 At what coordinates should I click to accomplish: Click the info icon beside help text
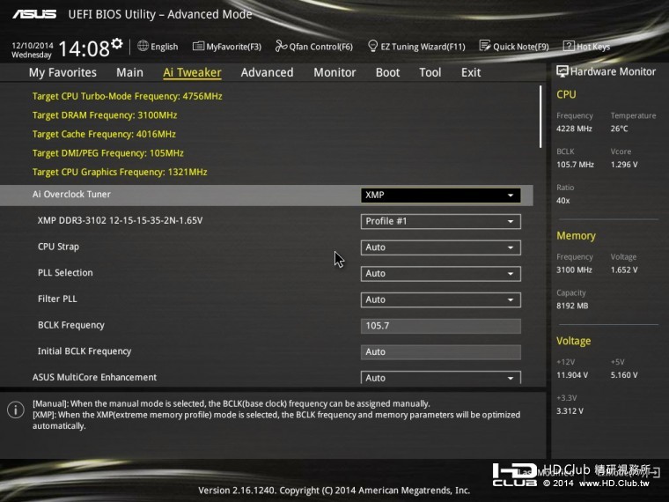[x=15, y=410]
